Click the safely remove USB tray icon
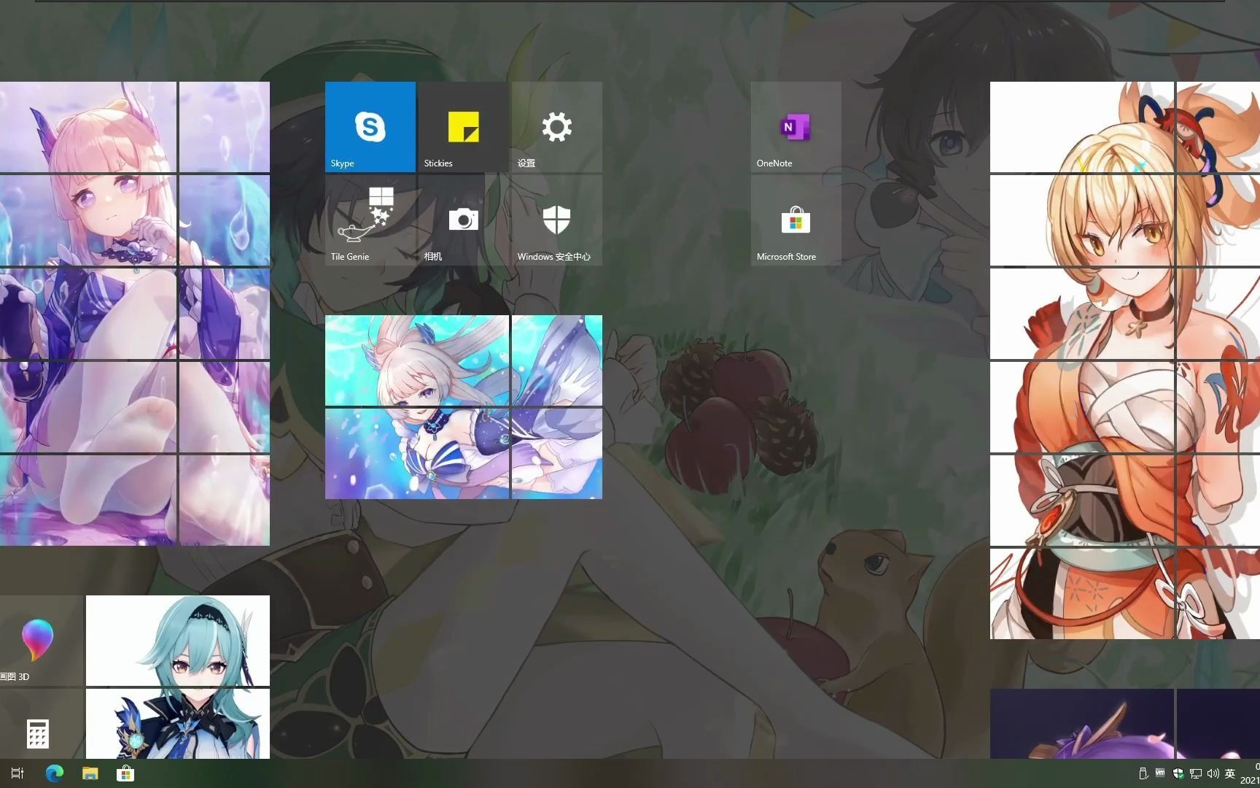This screenshot has height=788, width=1260. point(1143,773)
